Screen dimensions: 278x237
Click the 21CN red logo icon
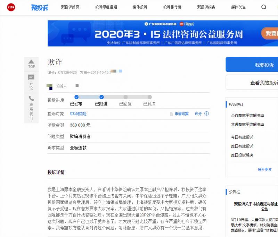pyautogui.click(x=11, y=7)
